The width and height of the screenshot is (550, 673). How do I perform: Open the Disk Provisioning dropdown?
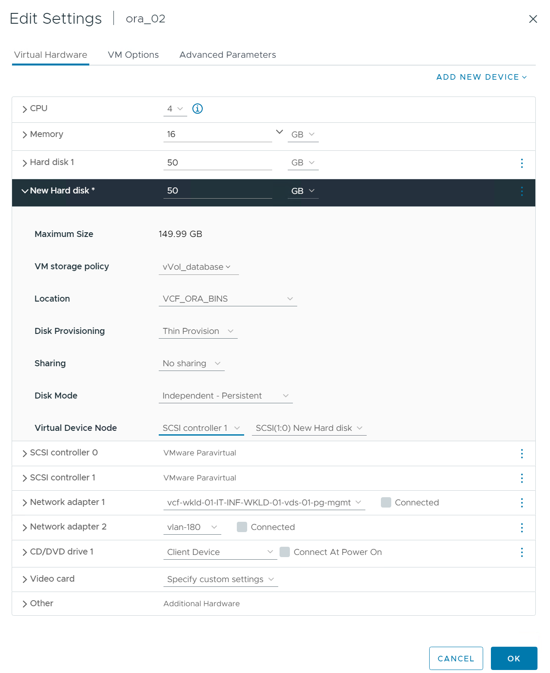pos(198,331)
